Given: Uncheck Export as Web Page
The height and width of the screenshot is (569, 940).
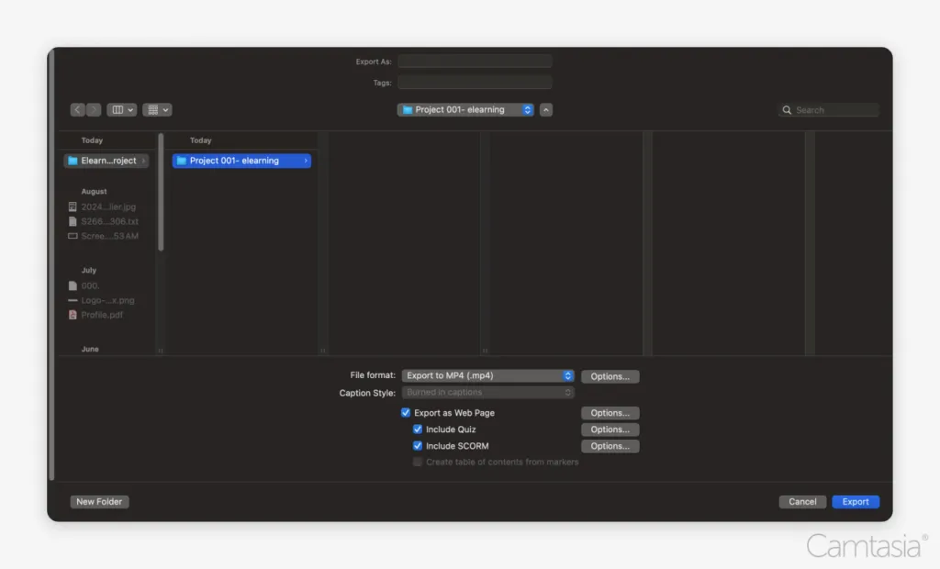Looking at the screenshot, I should pyautogui.click(x=406, y=412).
